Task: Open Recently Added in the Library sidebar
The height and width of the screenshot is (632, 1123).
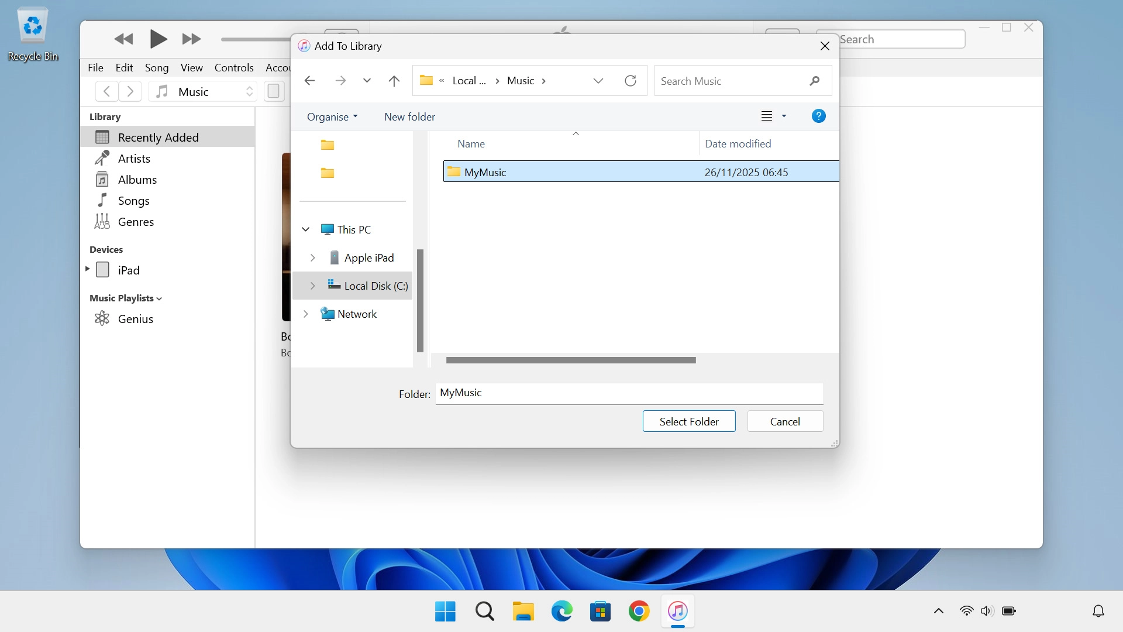Action: [158, 137]
